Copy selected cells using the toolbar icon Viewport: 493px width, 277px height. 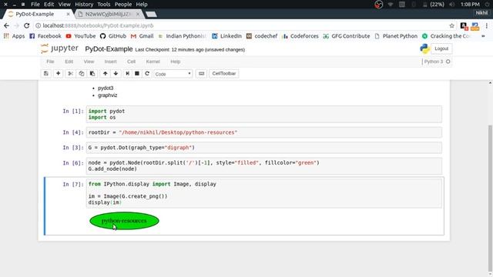(x=82, y=74)
